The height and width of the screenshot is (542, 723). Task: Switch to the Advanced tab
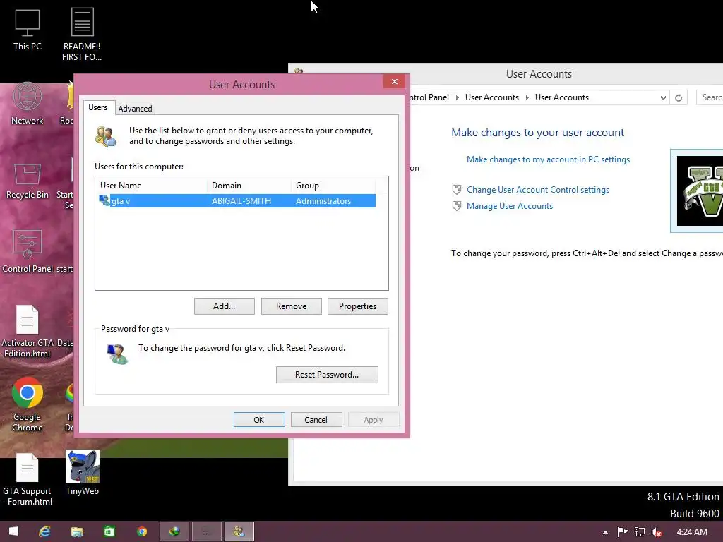point(135,108)
